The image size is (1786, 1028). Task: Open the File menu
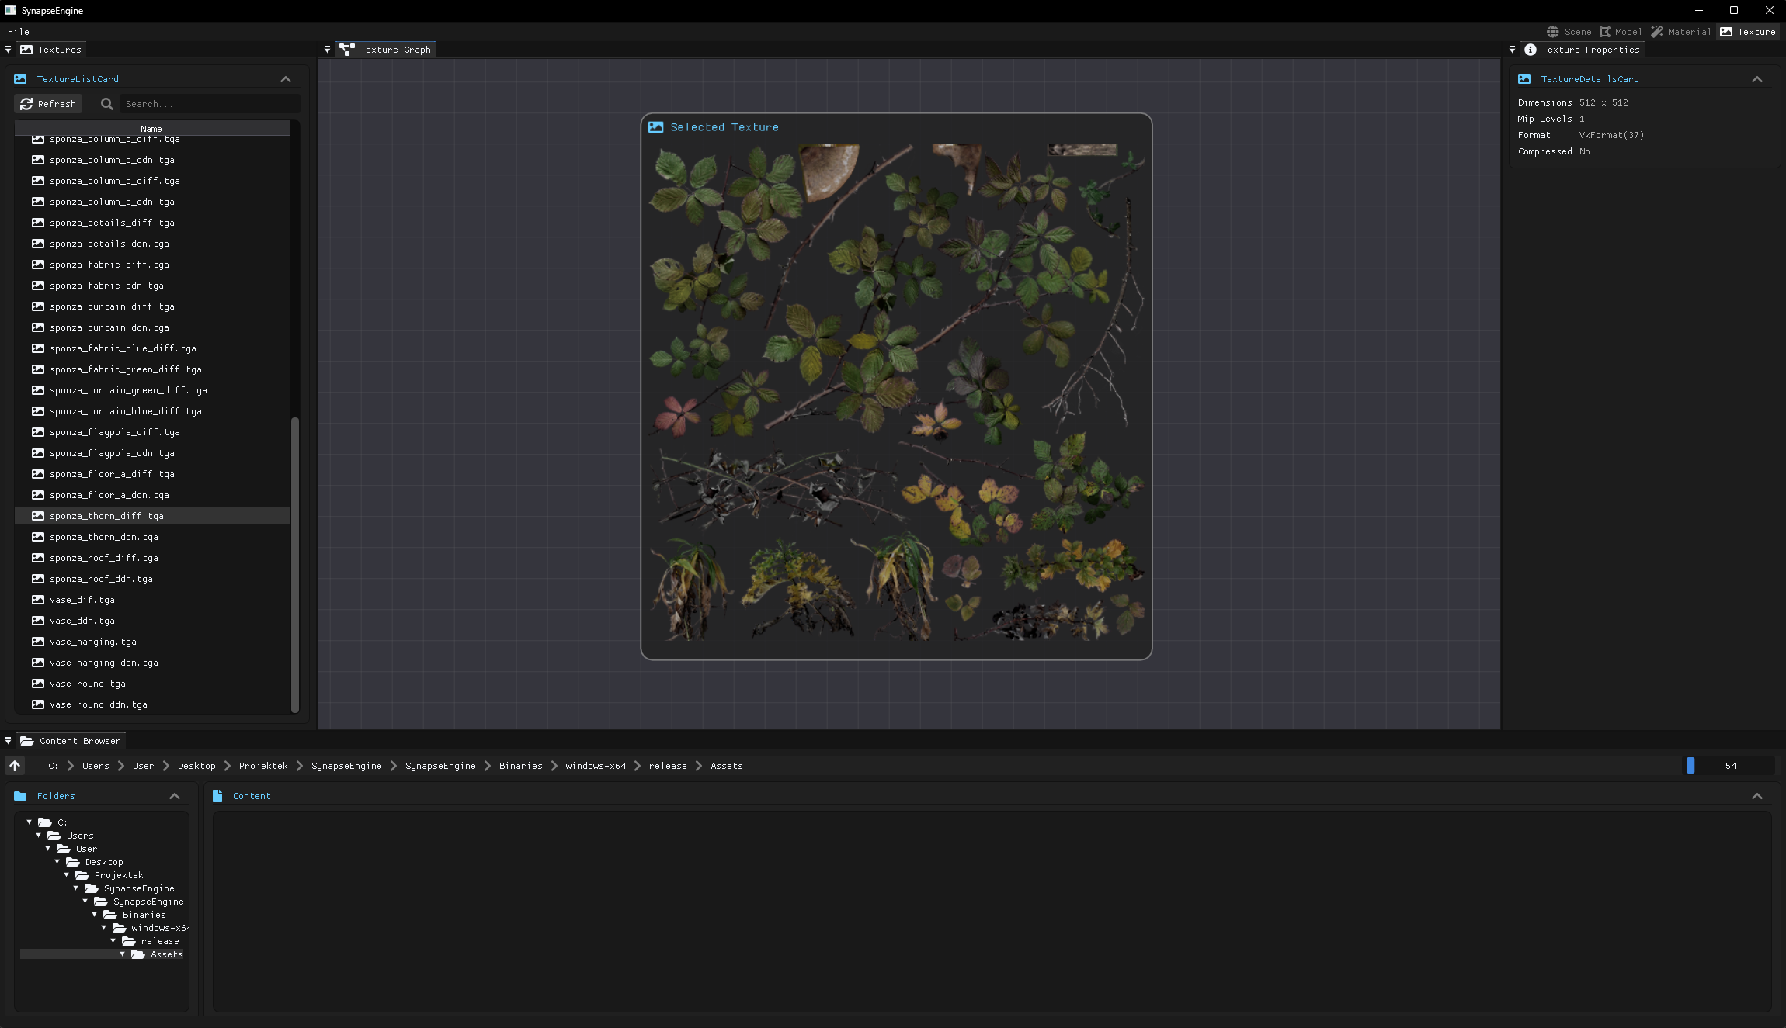(x=19, y=32)
